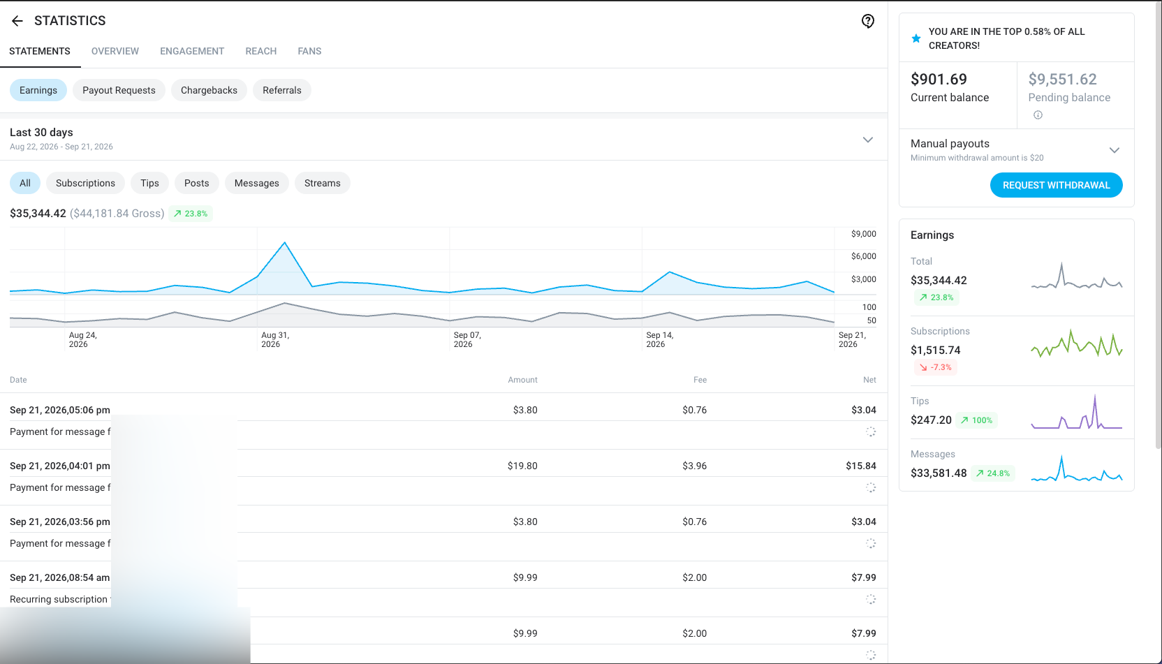This screenshot has width=1162, height=664.
Task: Filter earnings by Subscriptions chip
Action: (85, 183)
